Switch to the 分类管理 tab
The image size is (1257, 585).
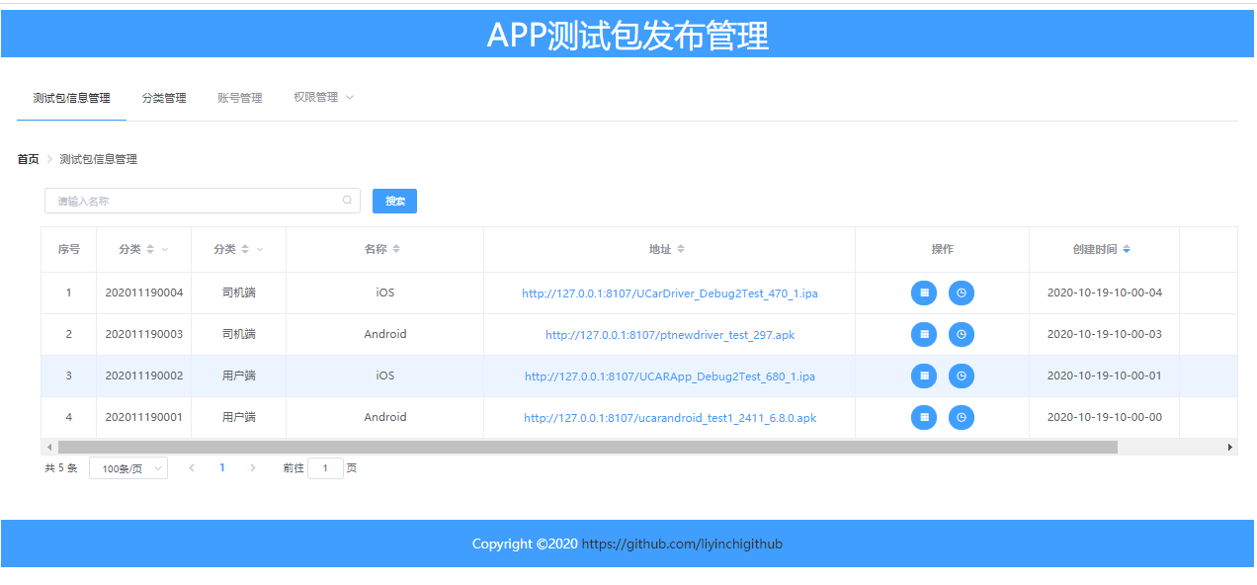point(164,98)
